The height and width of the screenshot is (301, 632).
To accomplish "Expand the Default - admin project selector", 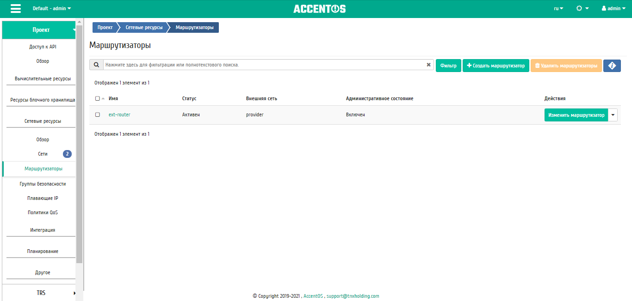I will (x=52, y=9).
